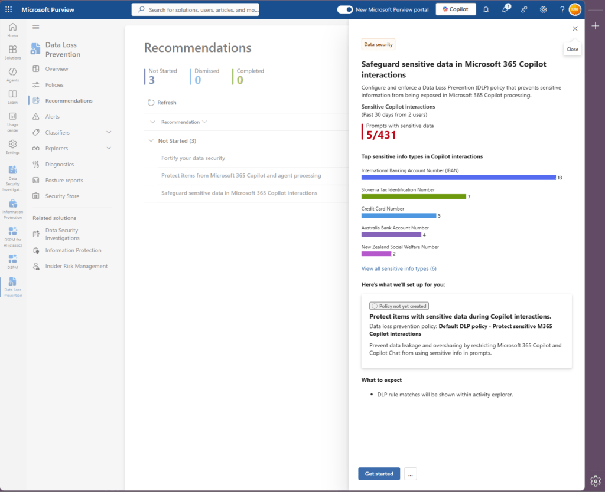Image resolution: width=605 pixels, height=492 pixels.
Task: Open the app launcher waffle icon
Action: coord(8,9)
